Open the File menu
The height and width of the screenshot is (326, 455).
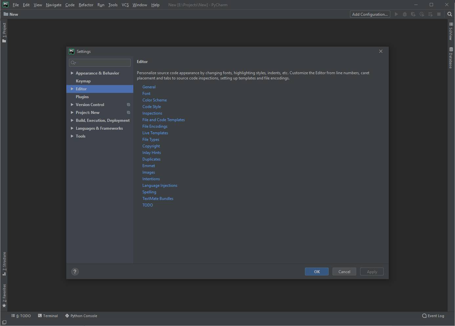coord(16,5)
